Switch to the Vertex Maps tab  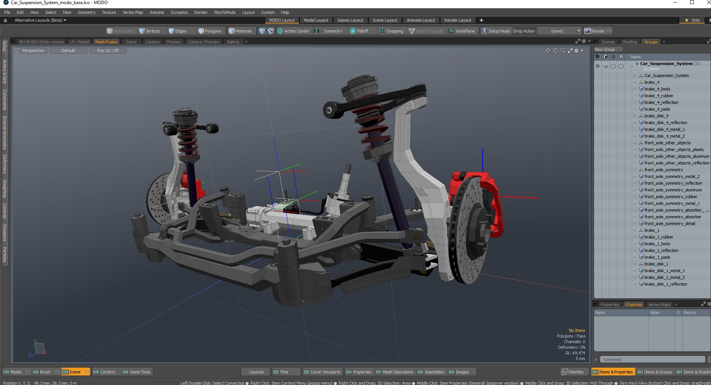coord(659,305)
